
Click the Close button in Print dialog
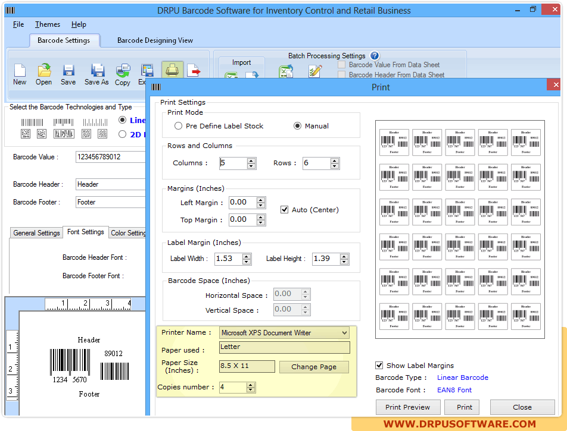click(522, 407)
